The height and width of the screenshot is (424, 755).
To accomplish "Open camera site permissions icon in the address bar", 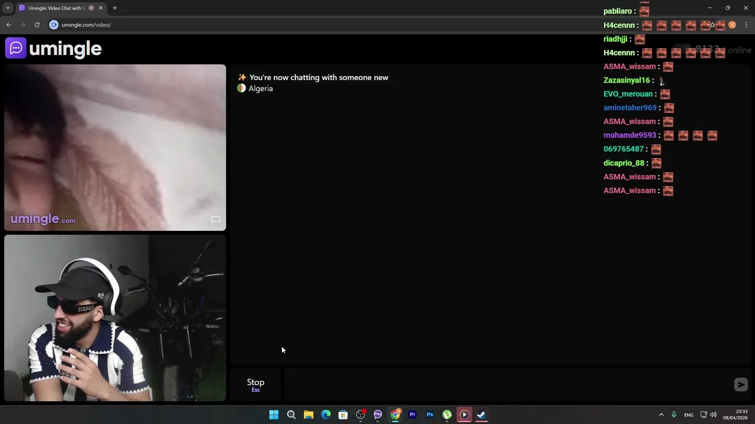I will coord(54,25).
